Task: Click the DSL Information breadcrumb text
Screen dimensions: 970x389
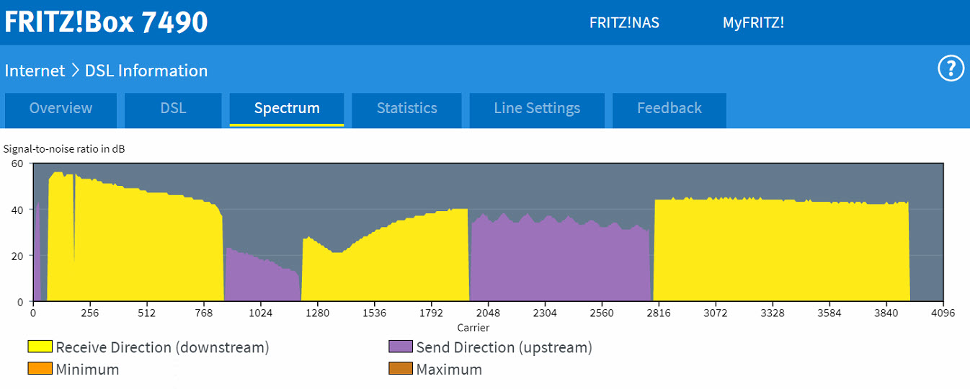Action: coord(146,71)
